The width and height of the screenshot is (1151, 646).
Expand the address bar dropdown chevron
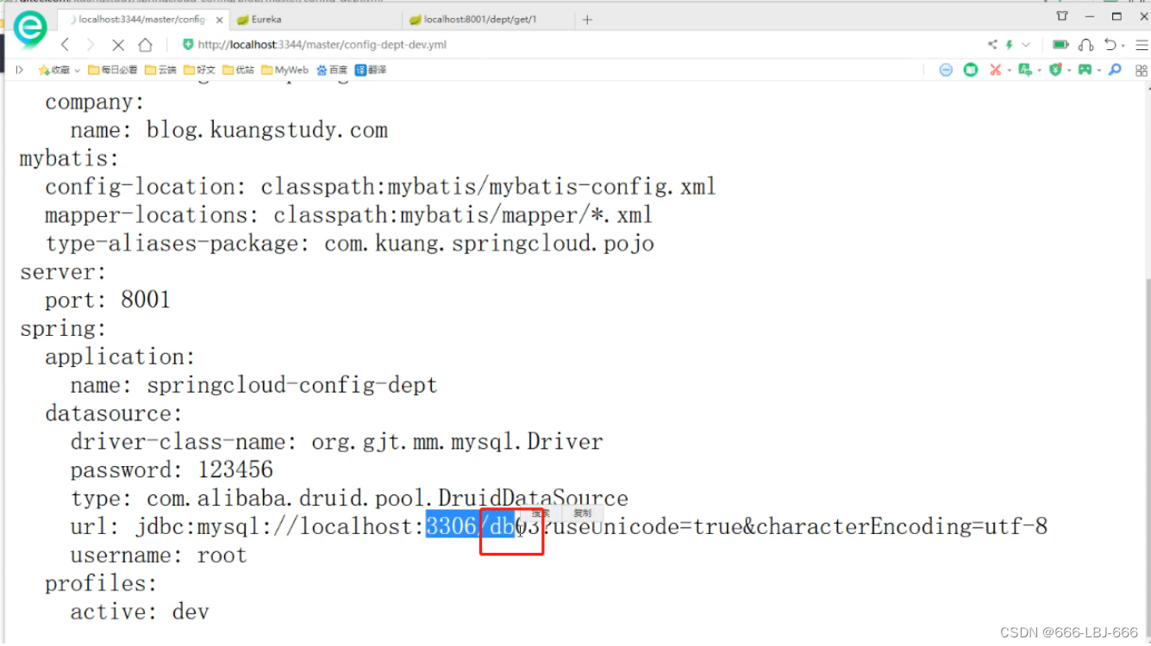pyautogui.click(x=1026, y=45)
